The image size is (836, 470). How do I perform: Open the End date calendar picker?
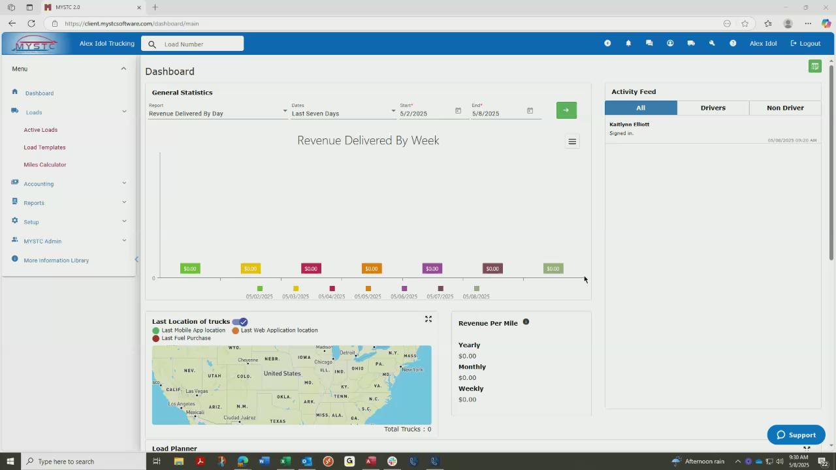coord(530,111)
